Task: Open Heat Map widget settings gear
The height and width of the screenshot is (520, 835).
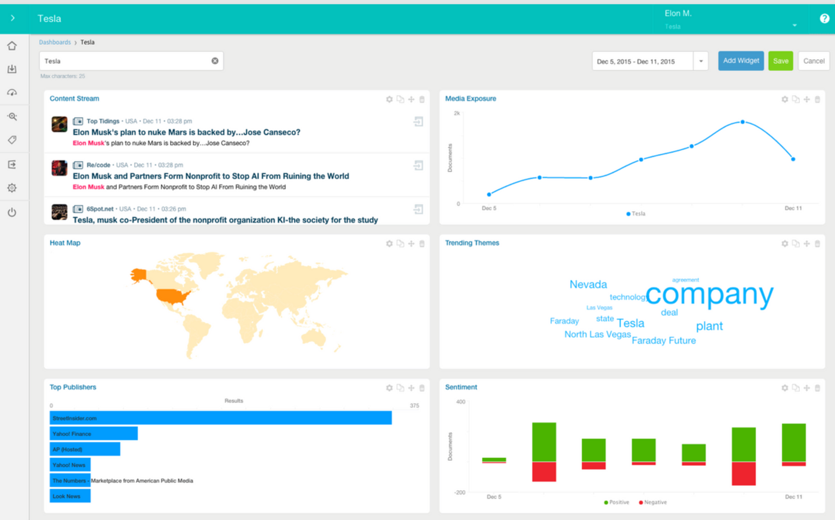Action: pos(389,244)
